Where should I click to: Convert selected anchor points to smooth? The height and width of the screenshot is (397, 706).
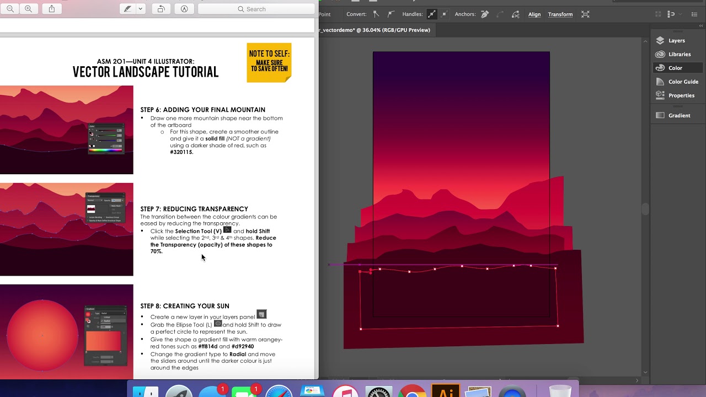tap(391, 14)
